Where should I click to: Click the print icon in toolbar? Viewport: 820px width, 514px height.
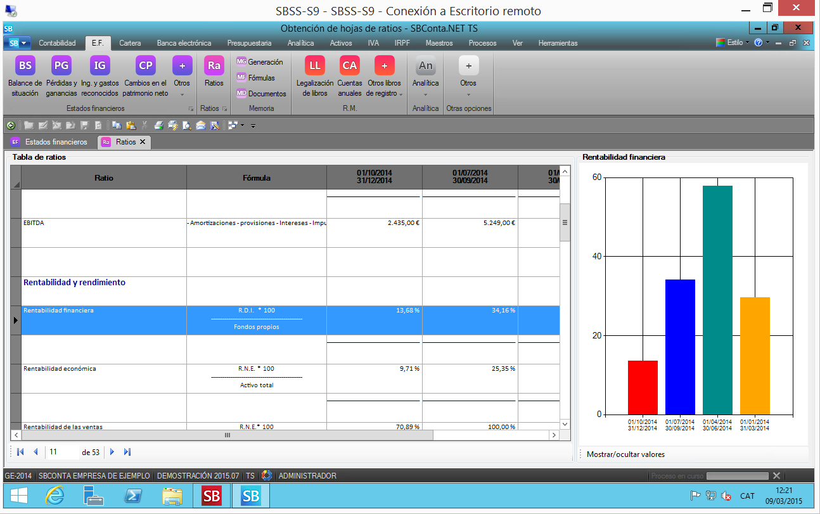tap(158, 125)
